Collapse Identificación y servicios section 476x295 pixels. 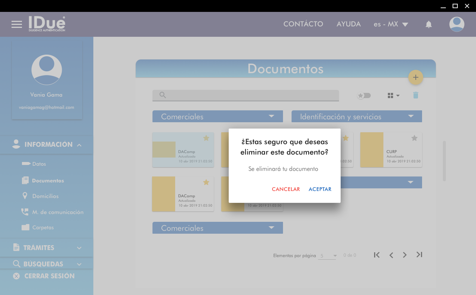click(411, 116)
